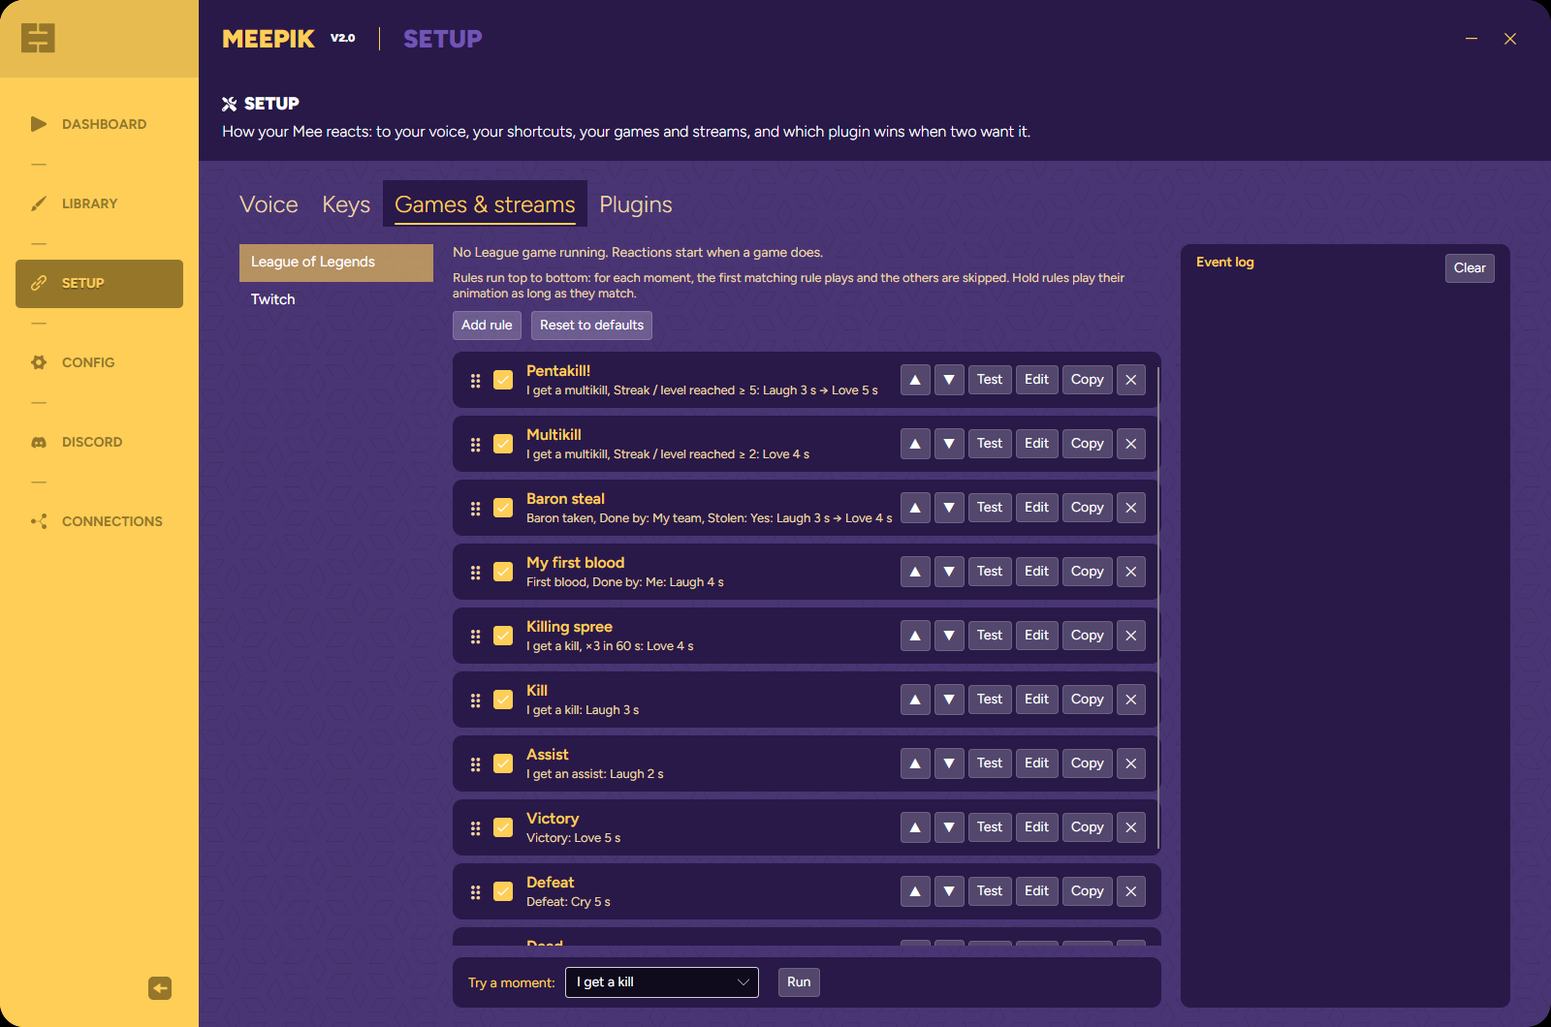1551x1027 pixels.
Task: Toggle the Baron steal rule checkbox
Action: pos(503,508)
